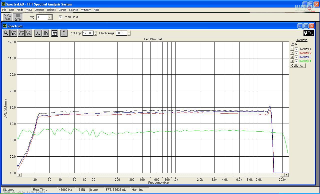Viewport: 320px width, 194px height.
Task: Open the overlay Options... button
Action: point(297,66)
